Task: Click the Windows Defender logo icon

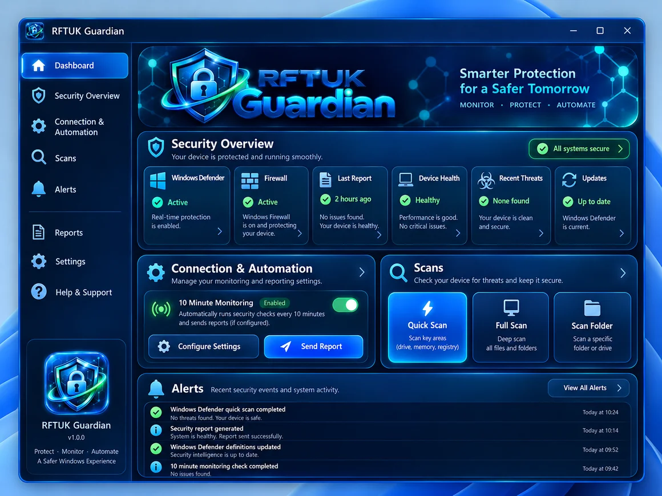Action: (x=158, y=181)
